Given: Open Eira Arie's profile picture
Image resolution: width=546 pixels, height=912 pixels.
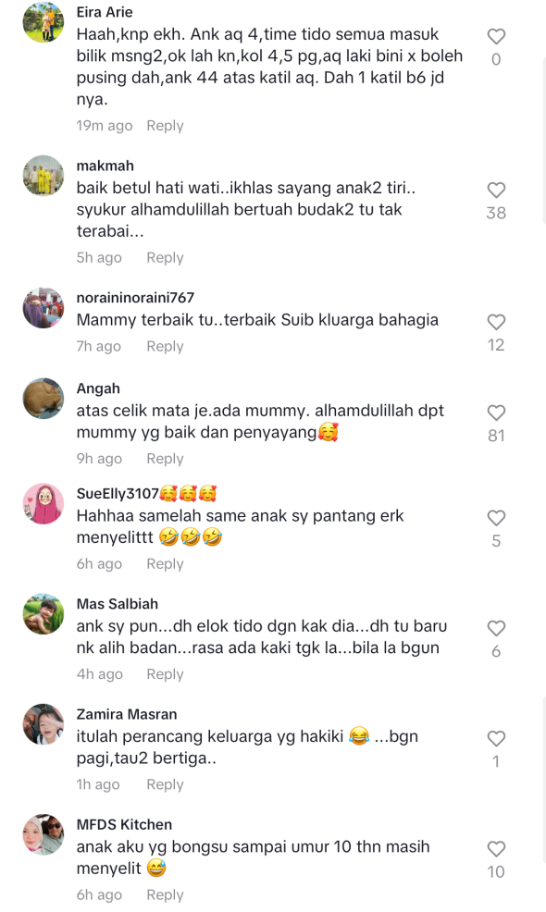Looking at the screenshot, I should point(43,22).
